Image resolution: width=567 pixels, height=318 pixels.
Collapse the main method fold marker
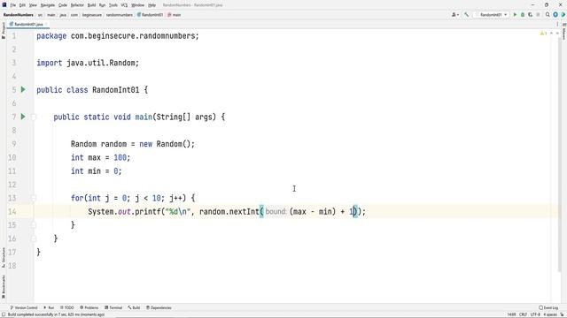34,117
